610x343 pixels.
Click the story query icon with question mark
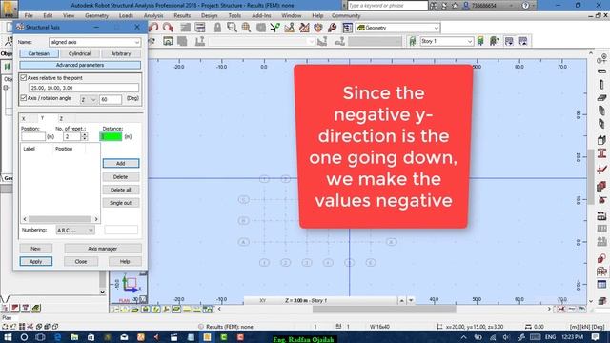click(x=495, y=41)
